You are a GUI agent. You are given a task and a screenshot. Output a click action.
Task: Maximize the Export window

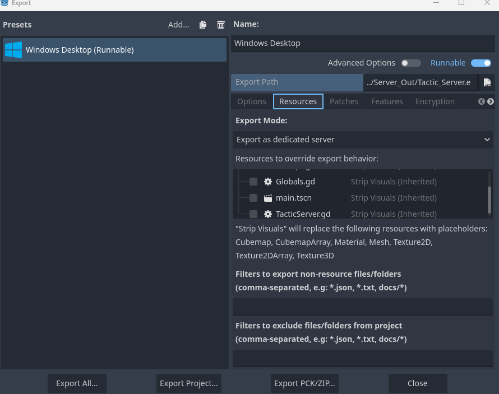pyautogui.click(x=461, y=3)
